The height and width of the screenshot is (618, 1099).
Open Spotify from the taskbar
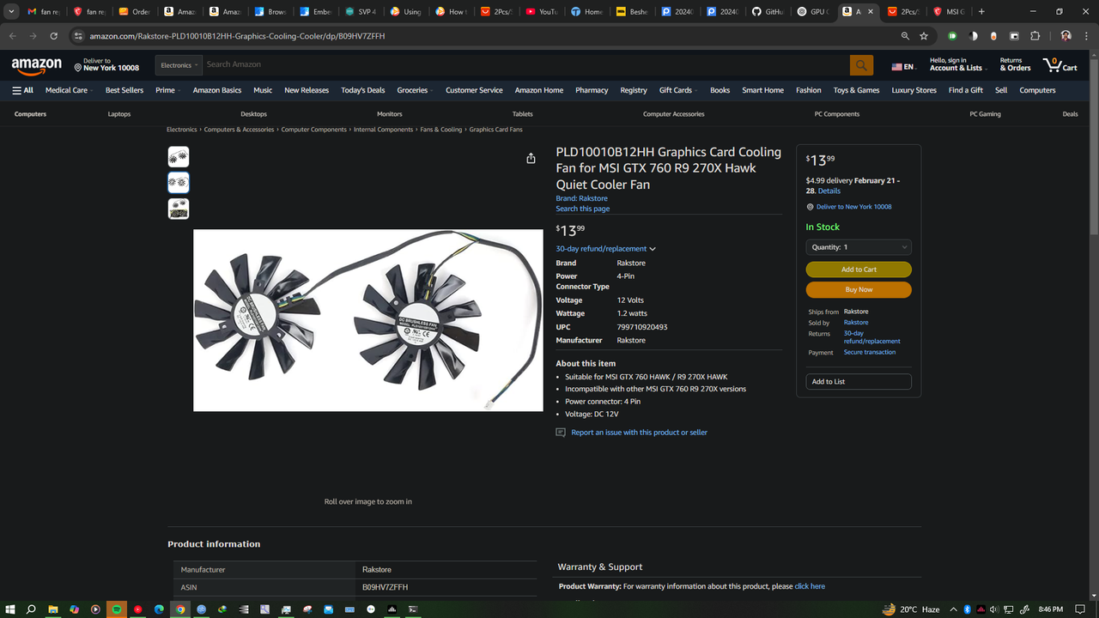(117, 609)
